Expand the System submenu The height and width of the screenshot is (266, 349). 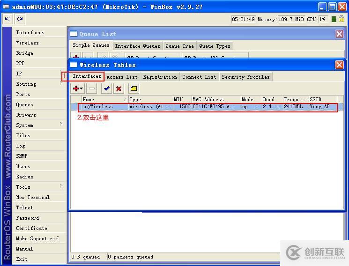tap(39, 125)
